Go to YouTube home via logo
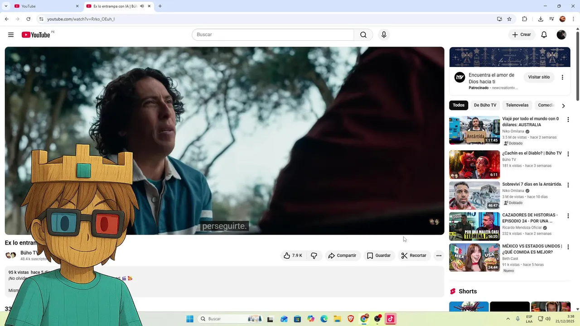Viewport: 580px width, 326px height. click(x=36, y=35)
